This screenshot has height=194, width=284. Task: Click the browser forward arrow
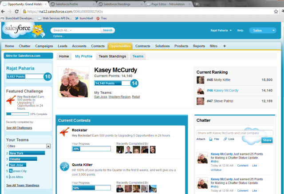(x=10, y=12)
